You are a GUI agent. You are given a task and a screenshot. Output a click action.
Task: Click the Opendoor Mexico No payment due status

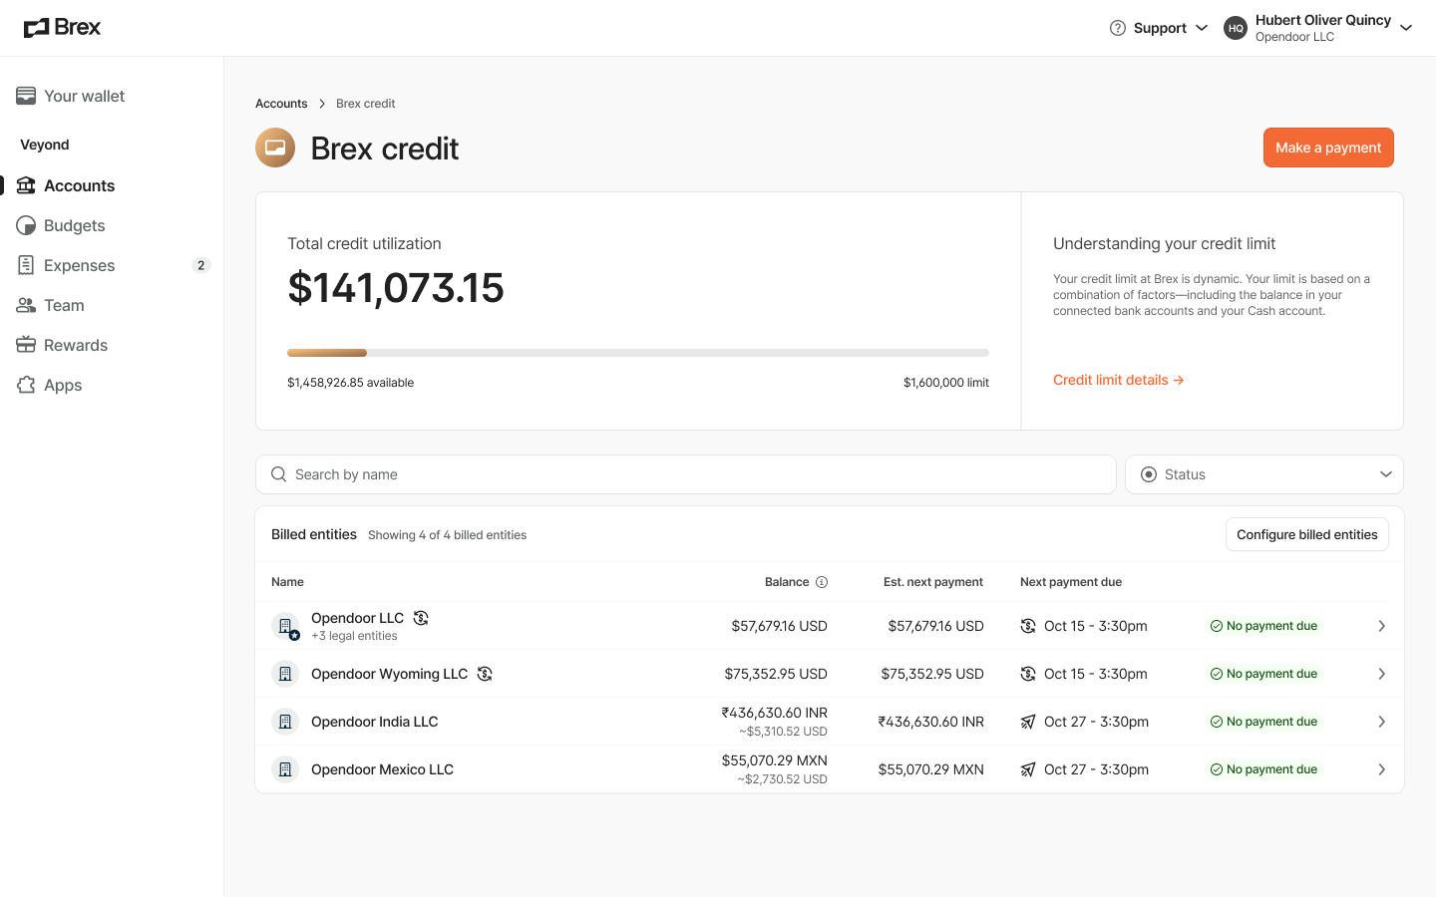(x=1263, y=769)
